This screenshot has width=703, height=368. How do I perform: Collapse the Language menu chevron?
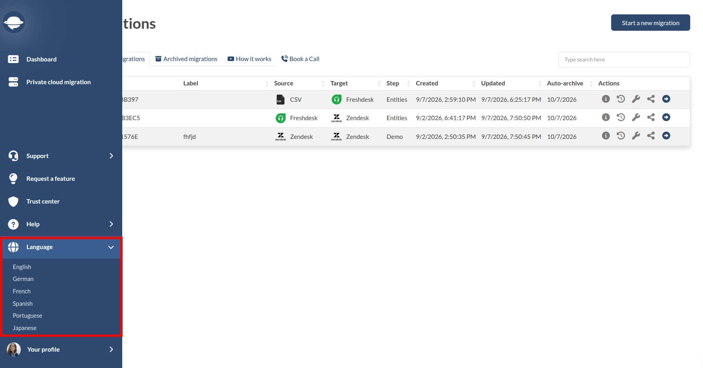pyautogui.click(x=111, y=247)
